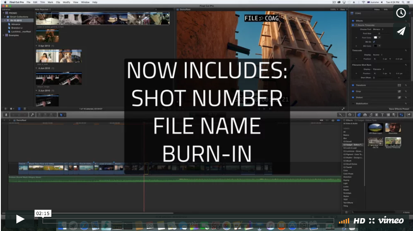Viewport: 413px width, 231px height.
Task: Open the Font Color swatch
Action: 375,38
